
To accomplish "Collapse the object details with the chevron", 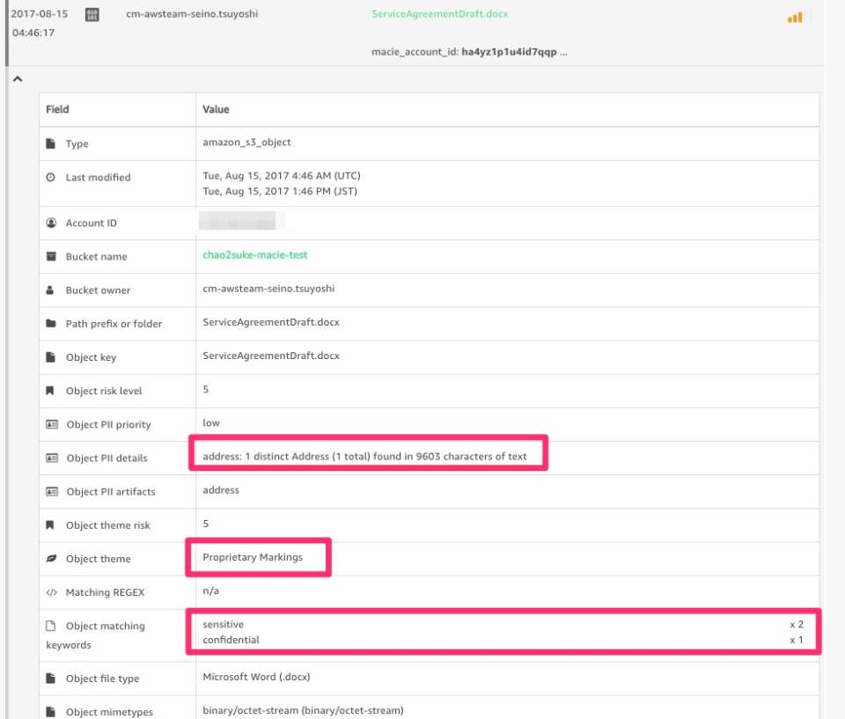I will point(17,79).
